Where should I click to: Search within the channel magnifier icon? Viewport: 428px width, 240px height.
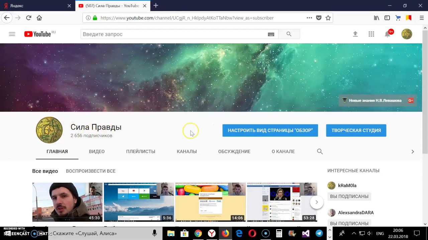coord(320,151)
